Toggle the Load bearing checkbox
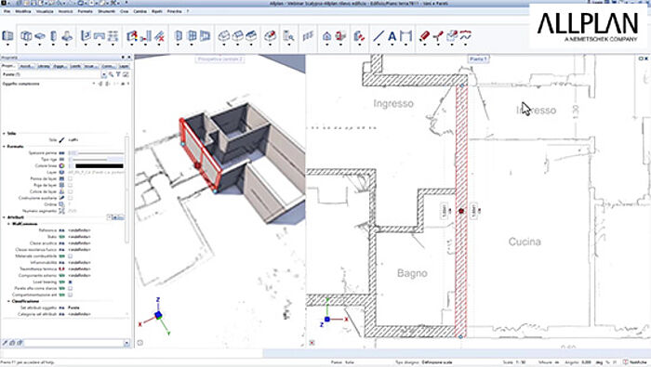The image size is (651, 367). [70, 282]
